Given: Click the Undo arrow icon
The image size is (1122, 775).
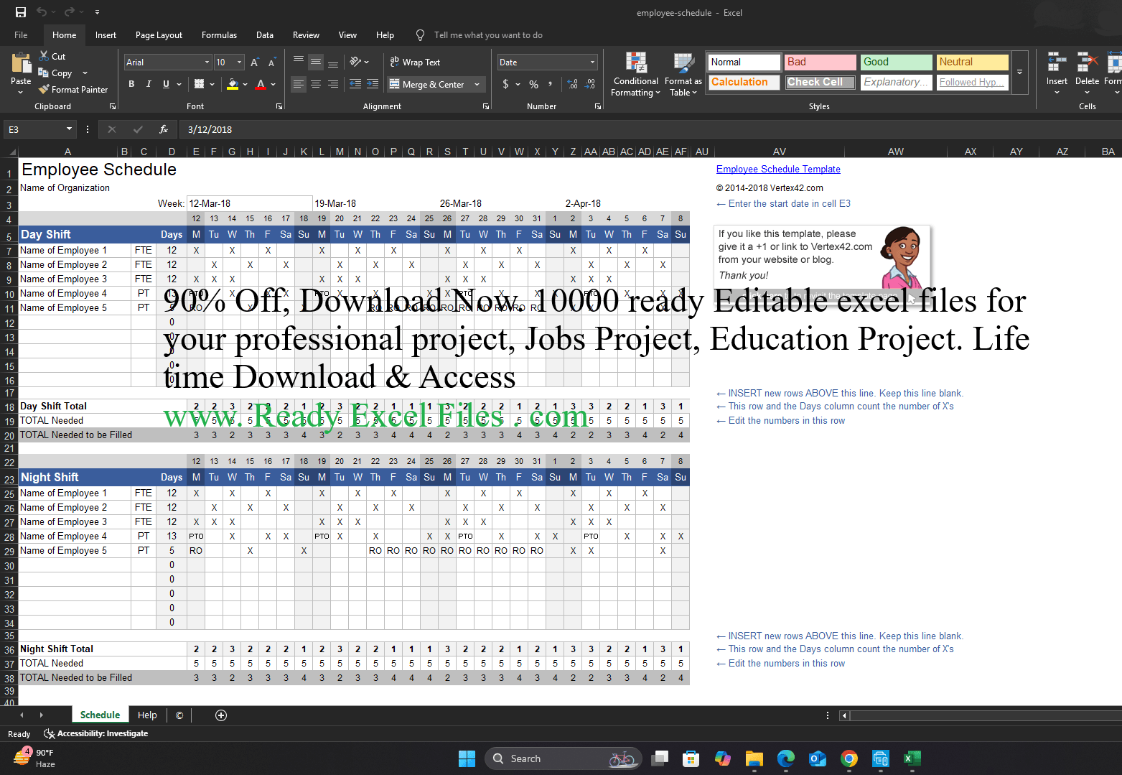Looking at the screenshot, I should (x=42, y=12).
